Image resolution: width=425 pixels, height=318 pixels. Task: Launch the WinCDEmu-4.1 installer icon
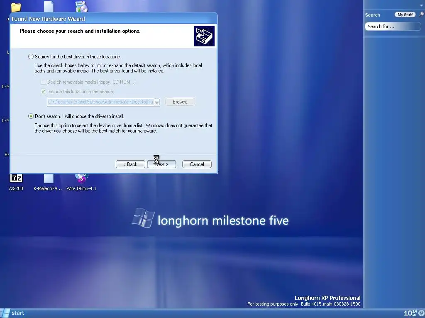click(x=81, y=182)
